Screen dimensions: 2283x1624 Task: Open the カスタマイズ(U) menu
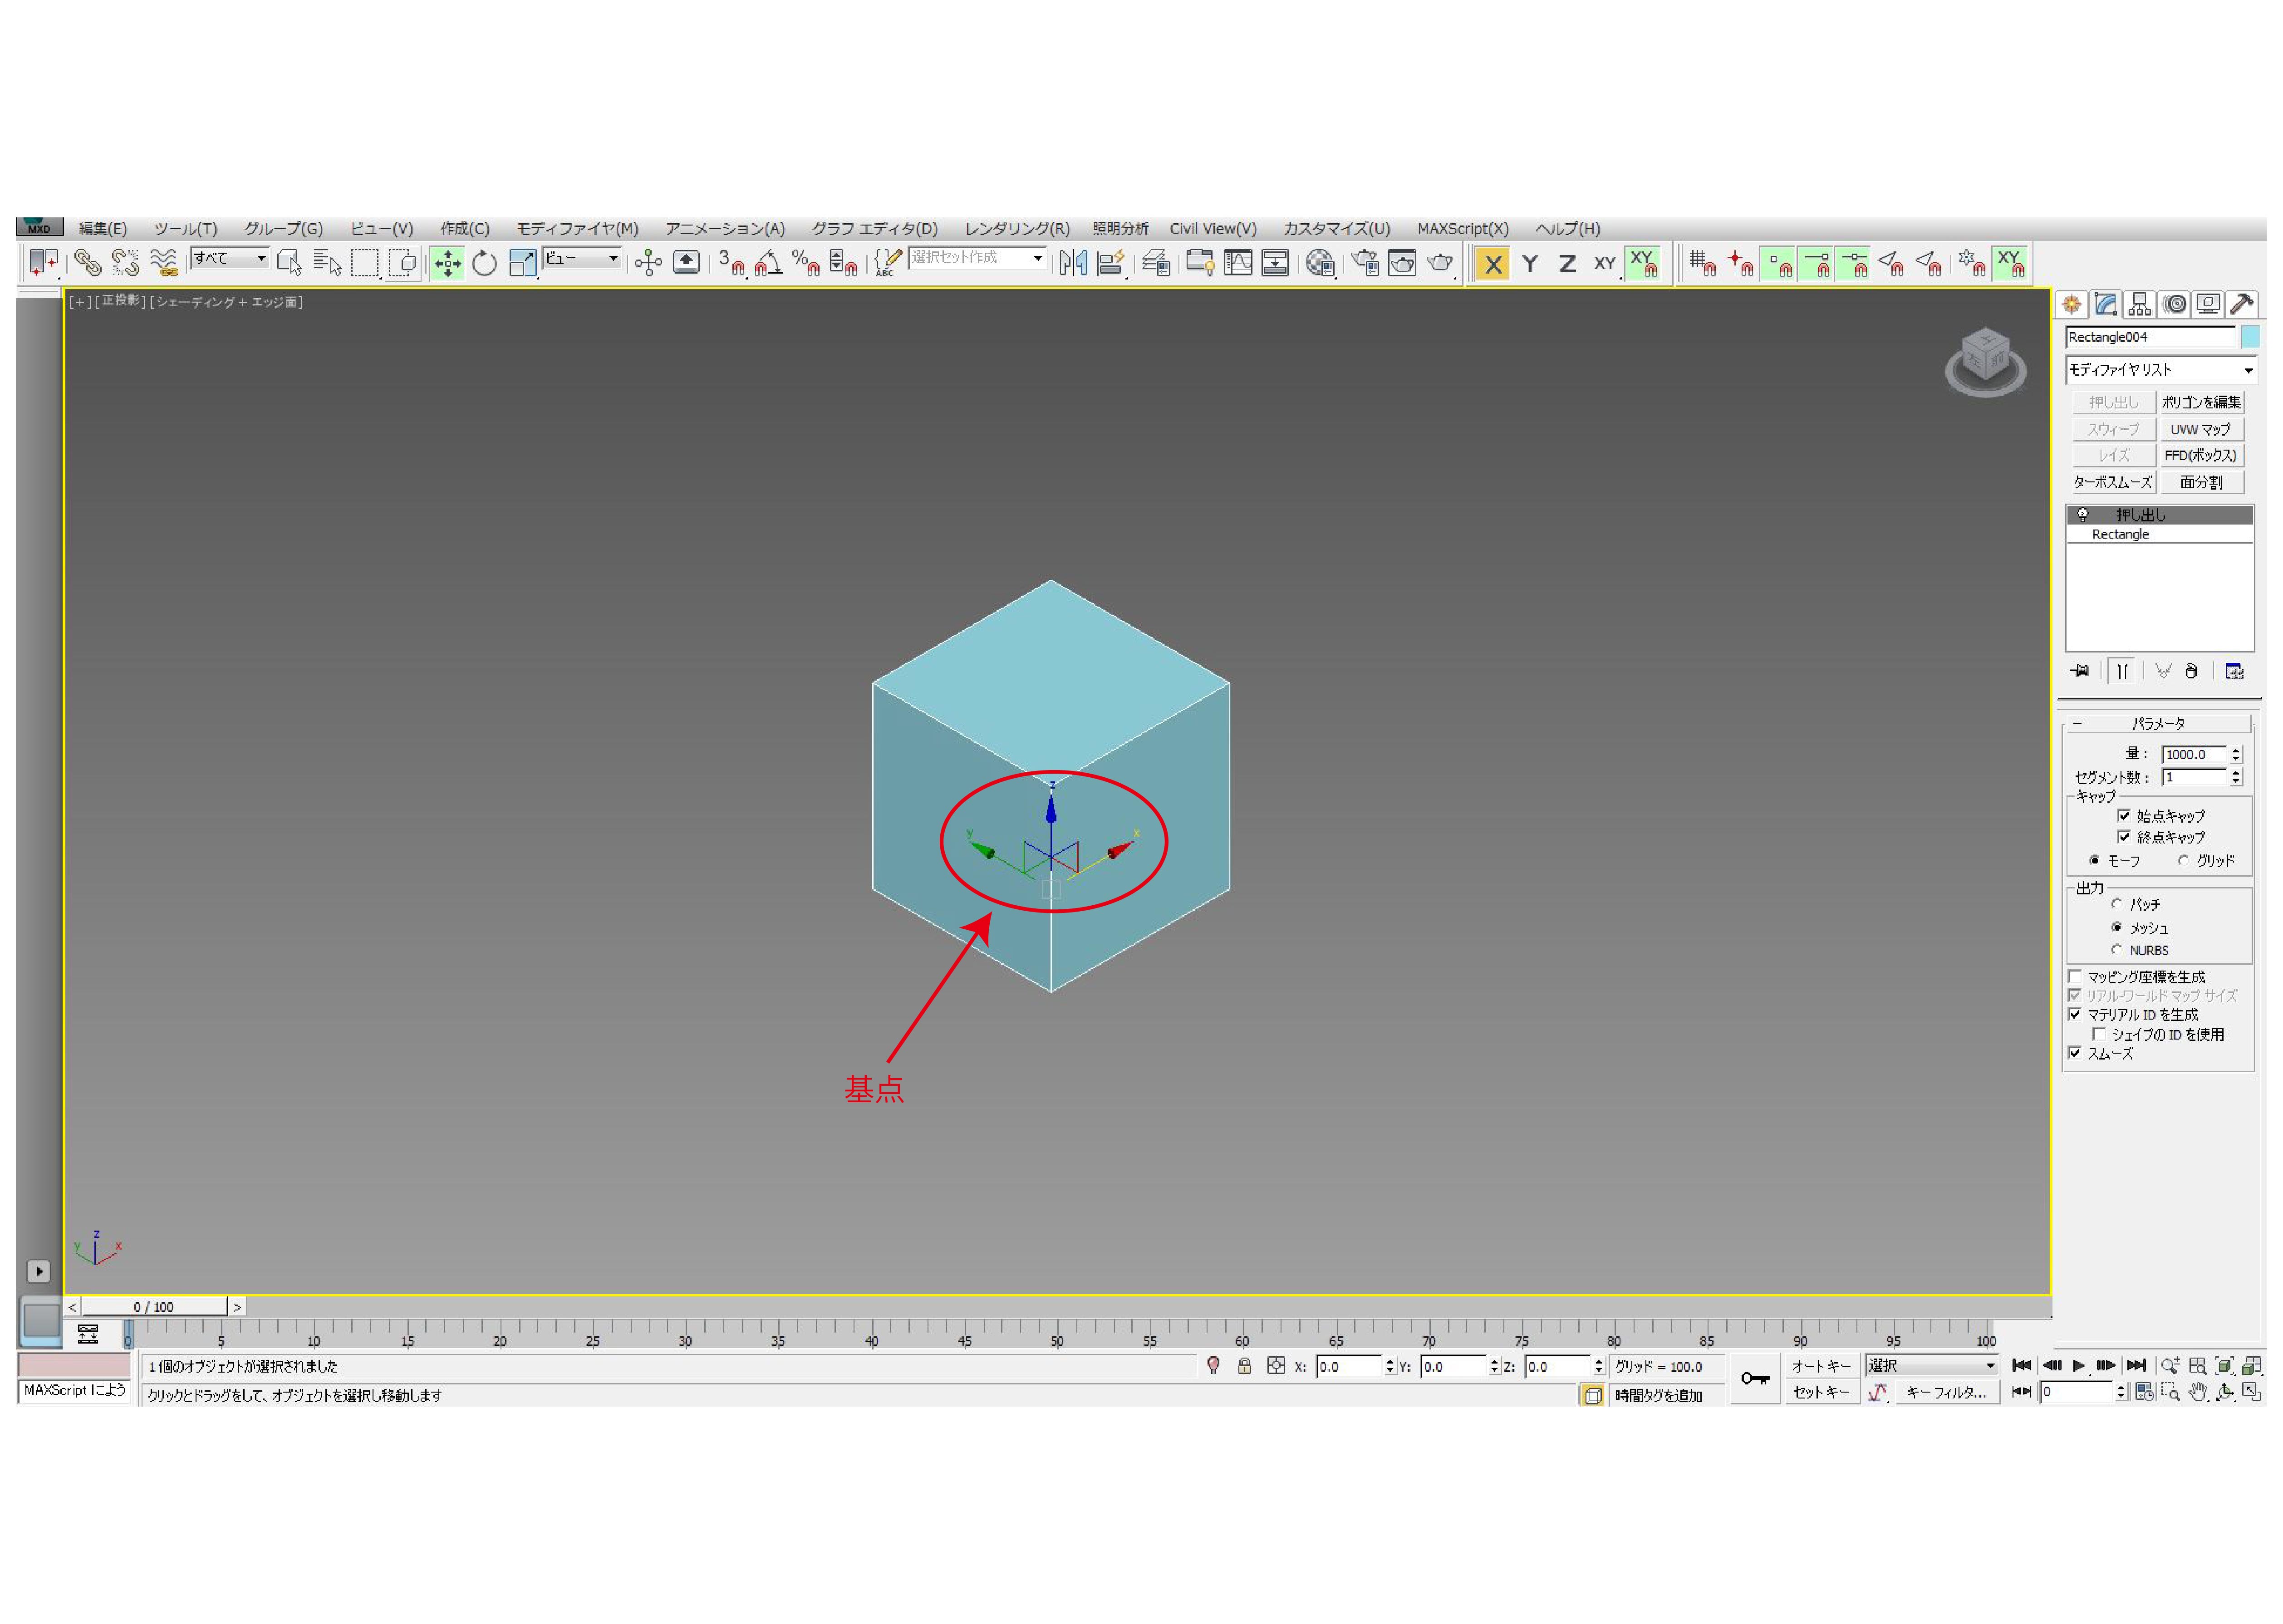(x=1336, y=228)
